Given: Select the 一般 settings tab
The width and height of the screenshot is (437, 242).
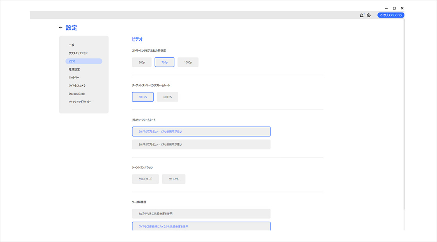Looking at the screenshot, I should [71, 45].
